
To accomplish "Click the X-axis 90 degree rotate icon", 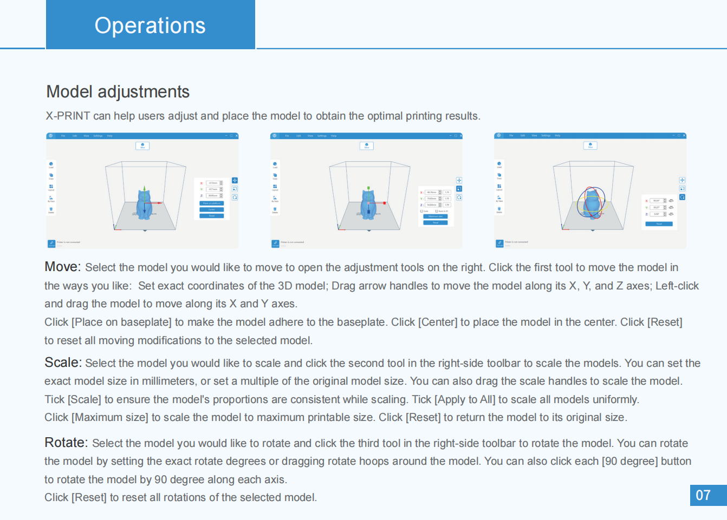I will (x=671, y=201).
